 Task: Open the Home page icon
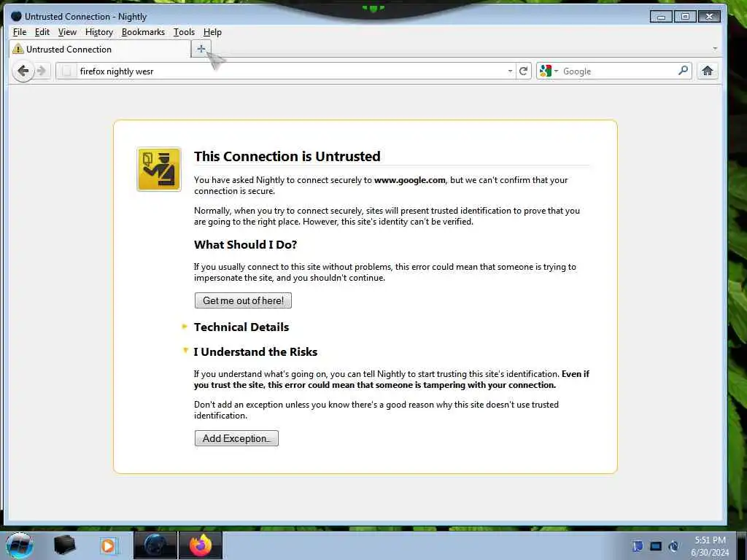pyautogui.click(x=708, y=71)
